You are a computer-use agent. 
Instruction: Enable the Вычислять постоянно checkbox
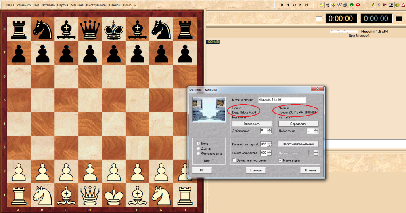(234, 160)
